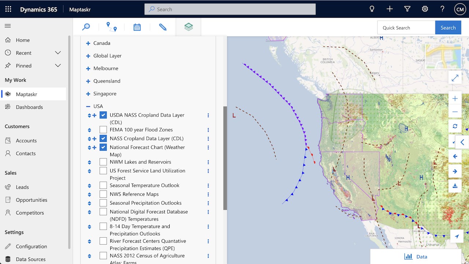Zoom out on the map

tap(455, 111)
